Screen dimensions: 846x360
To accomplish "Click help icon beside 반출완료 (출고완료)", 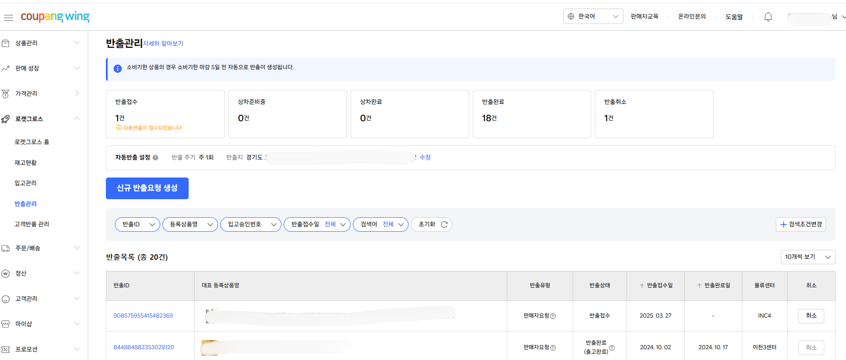I will [612, 348].
